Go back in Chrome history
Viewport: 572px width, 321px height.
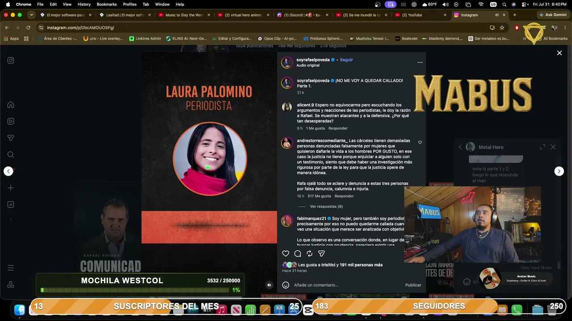[x=7, y=28]
